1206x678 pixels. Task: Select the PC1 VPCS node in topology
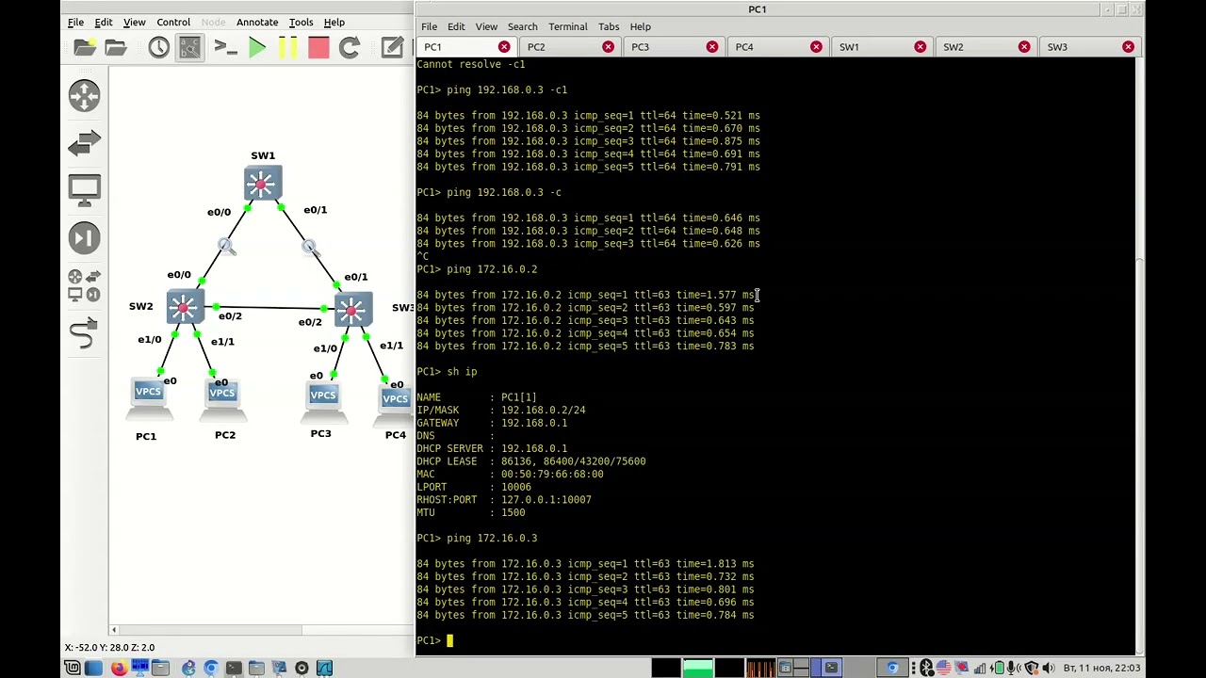click(148, 398)
